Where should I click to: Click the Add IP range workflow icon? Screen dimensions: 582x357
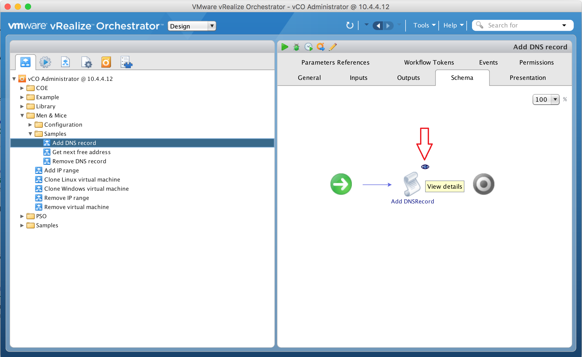39,170
